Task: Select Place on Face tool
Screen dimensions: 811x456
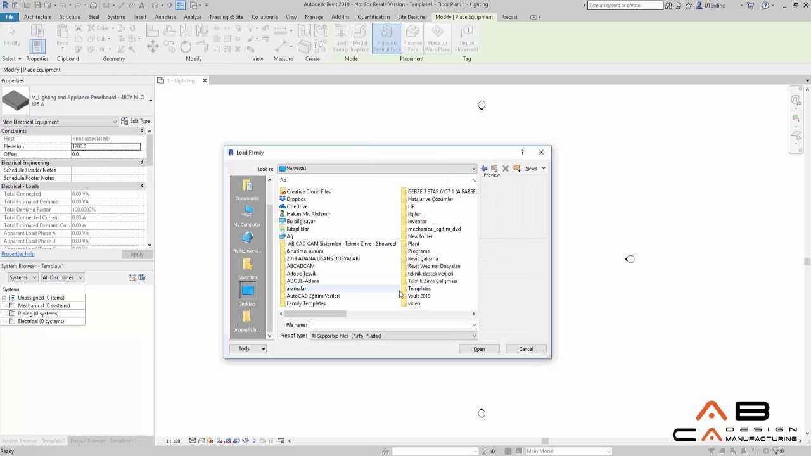Action: point(412,39)
